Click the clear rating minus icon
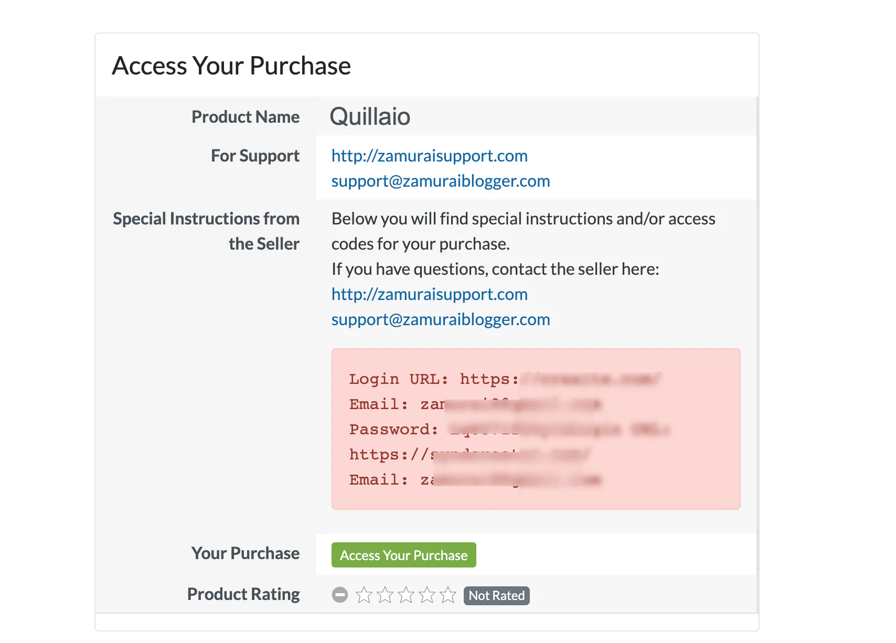Viewport: 896px width, 643px height. (340, 595)
